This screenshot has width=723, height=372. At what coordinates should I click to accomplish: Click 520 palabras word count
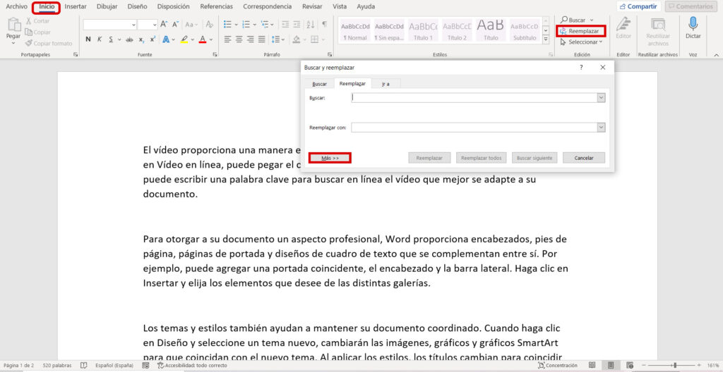pos(57,366)
